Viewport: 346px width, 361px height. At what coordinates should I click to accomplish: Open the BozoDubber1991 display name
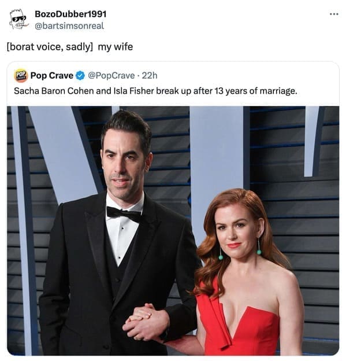[x=70, y=14]
